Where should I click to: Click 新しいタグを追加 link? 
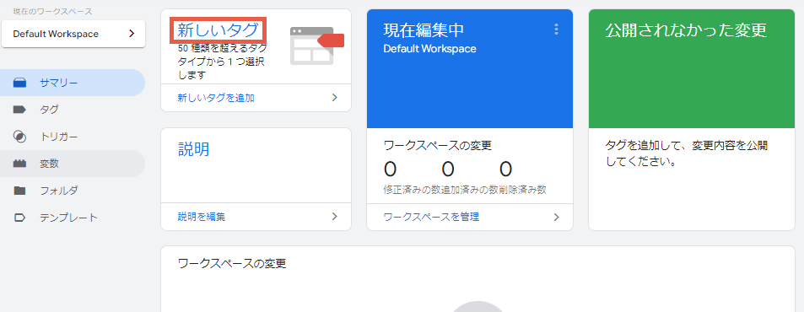coord(216,98)
